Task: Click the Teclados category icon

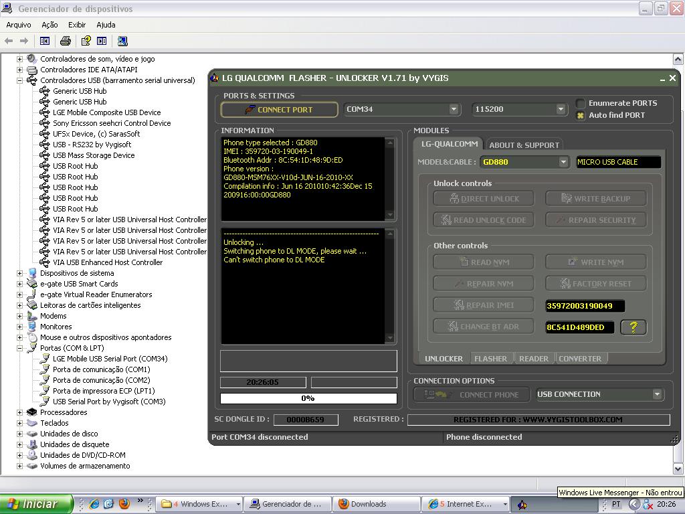Action: pos(32,423)
